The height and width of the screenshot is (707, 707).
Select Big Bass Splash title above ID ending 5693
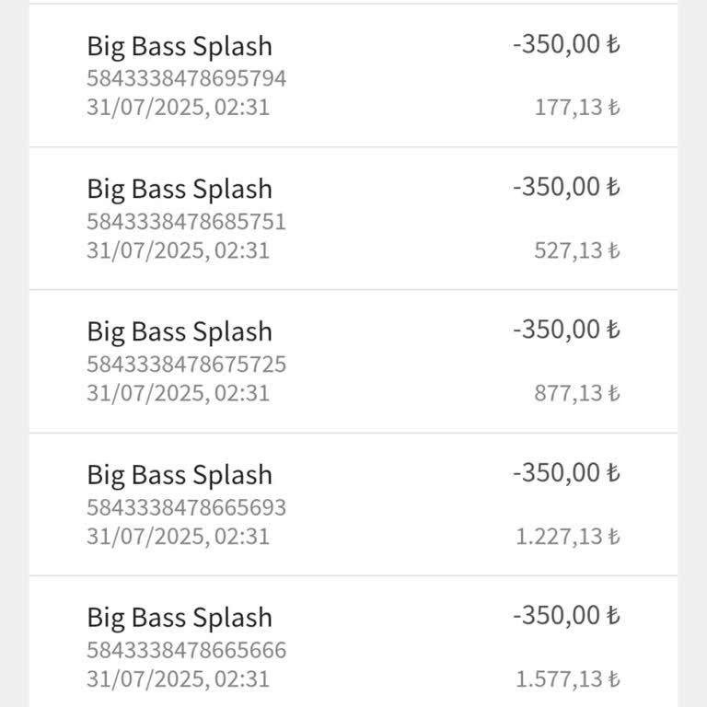pyautogui.click(x=180, y=475)
